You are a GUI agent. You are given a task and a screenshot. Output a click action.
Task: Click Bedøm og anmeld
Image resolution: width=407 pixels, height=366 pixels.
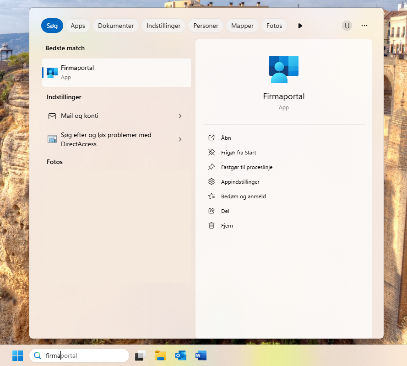[243, 196]
